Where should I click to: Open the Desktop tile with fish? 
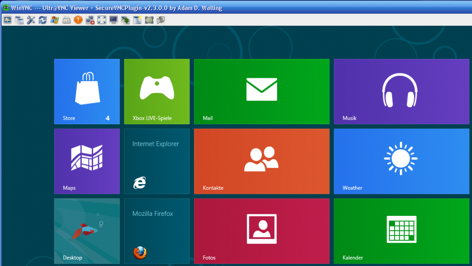87,231
